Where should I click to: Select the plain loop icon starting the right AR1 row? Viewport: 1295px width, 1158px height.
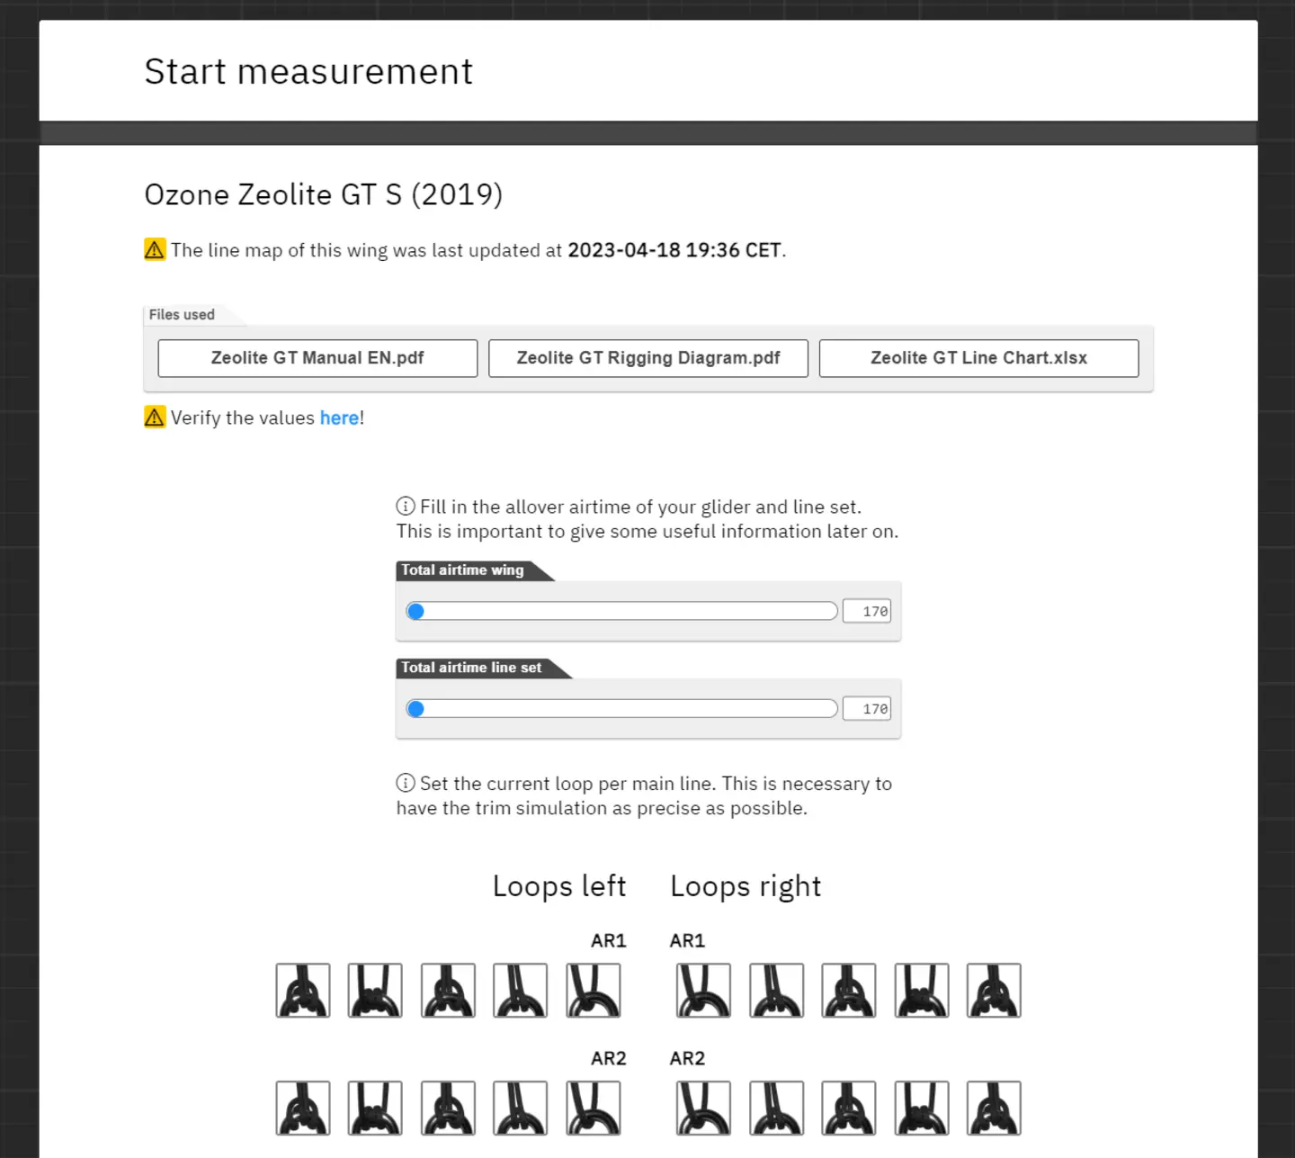(702, 990)
